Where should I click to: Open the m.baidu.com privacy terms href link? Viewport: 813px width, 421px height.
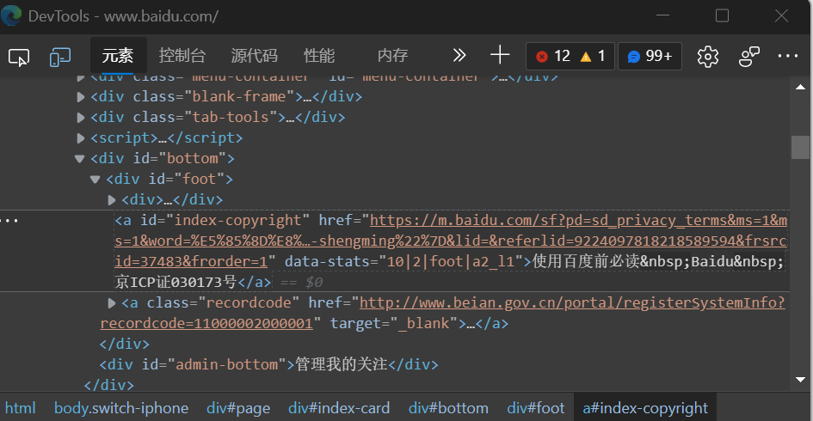(x=451, y=241)
